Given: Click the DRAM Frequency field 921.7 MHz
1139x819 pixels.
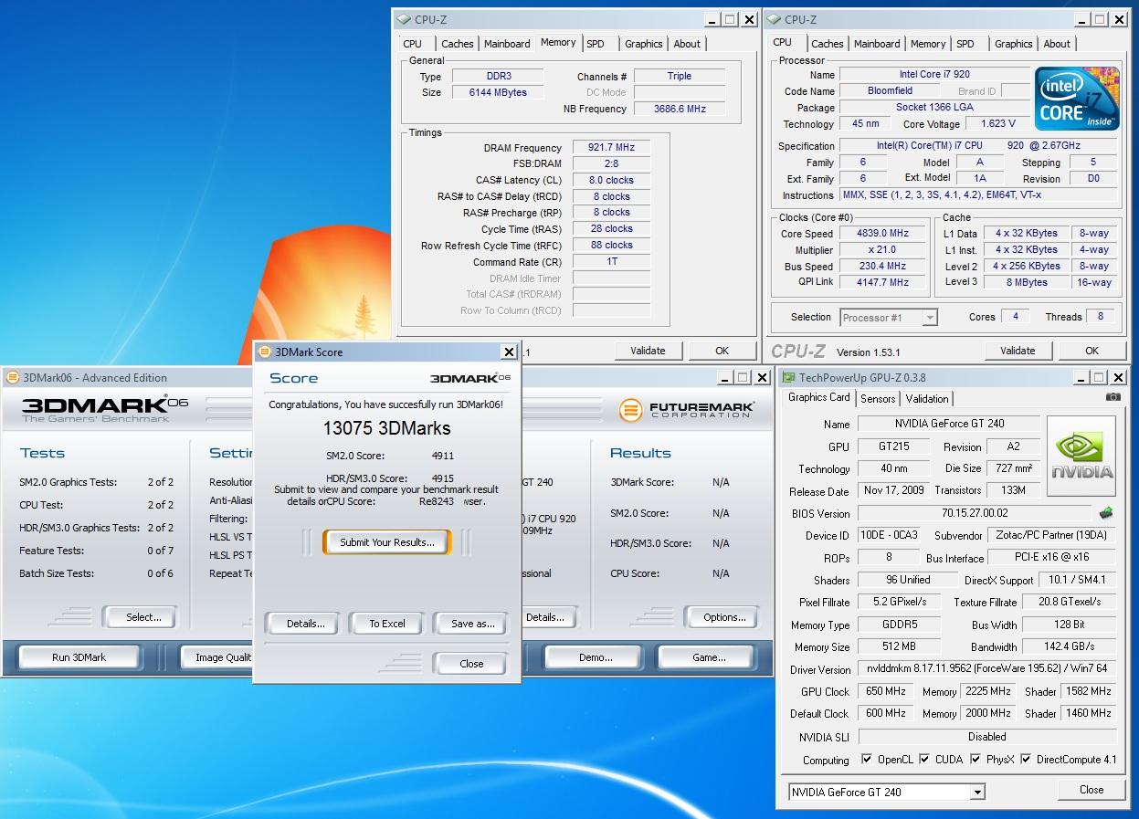Looking at the screenshot, I should pos(611,147).
